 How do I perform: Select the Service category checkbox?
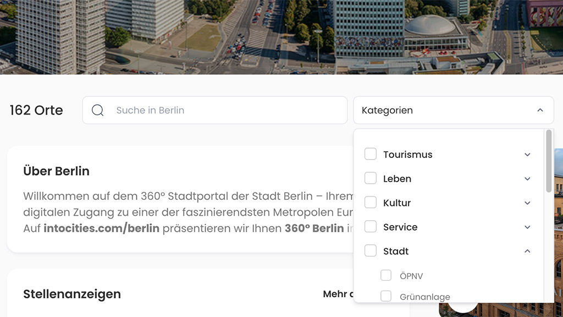(x=371, y=227)
